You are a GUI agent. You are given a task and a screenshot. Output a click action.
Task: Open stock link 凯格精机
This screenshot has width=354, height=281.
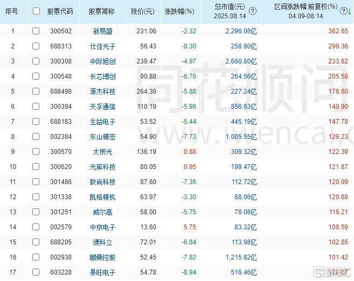[103, 197]
